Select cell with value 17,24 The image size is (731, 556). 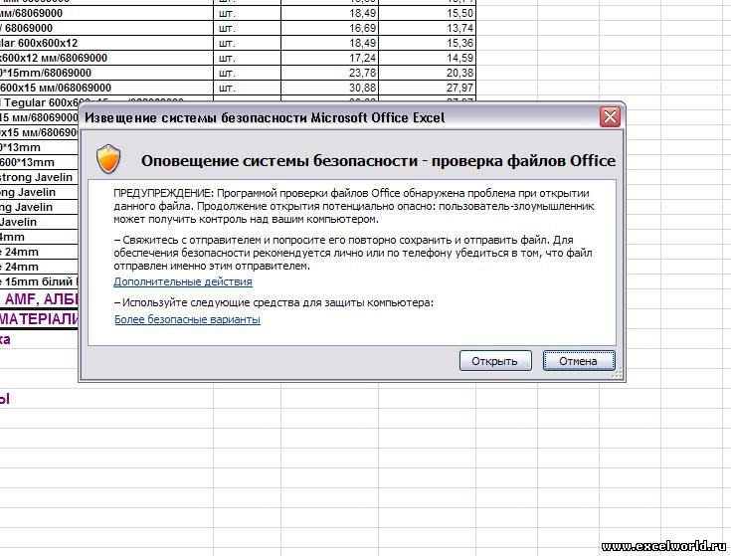coord(329,58)
